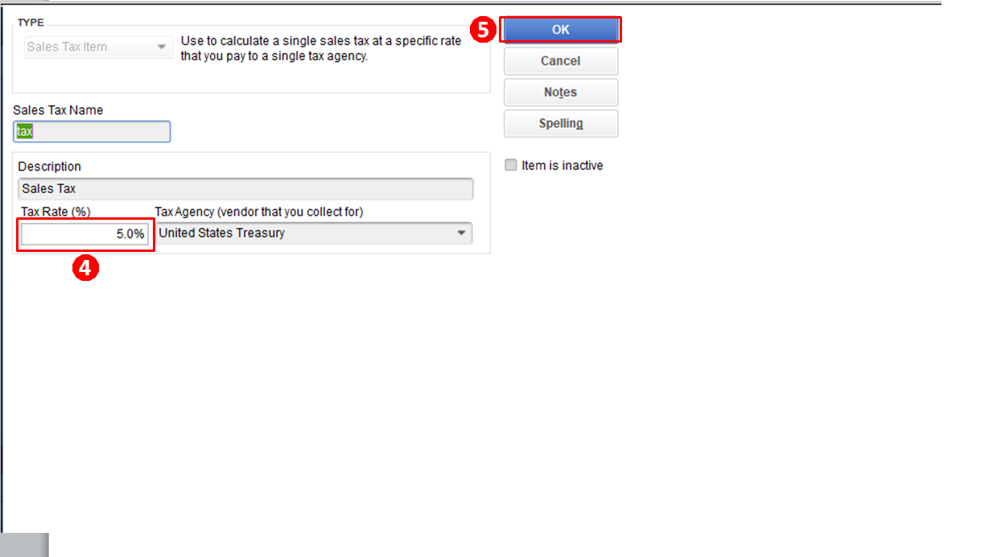Viewport: 997px width, 557px height.
Task: Tick the Item is inactive checkbox
Action: click(510, 165)
